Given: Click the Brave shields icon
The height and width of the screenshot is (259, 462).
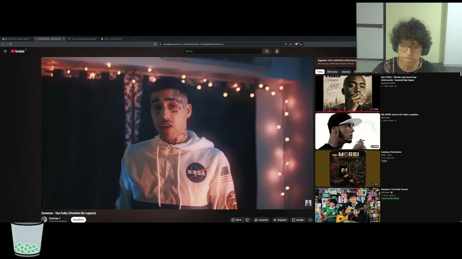Looking at the screenshot, I should [x=297, y=44].
